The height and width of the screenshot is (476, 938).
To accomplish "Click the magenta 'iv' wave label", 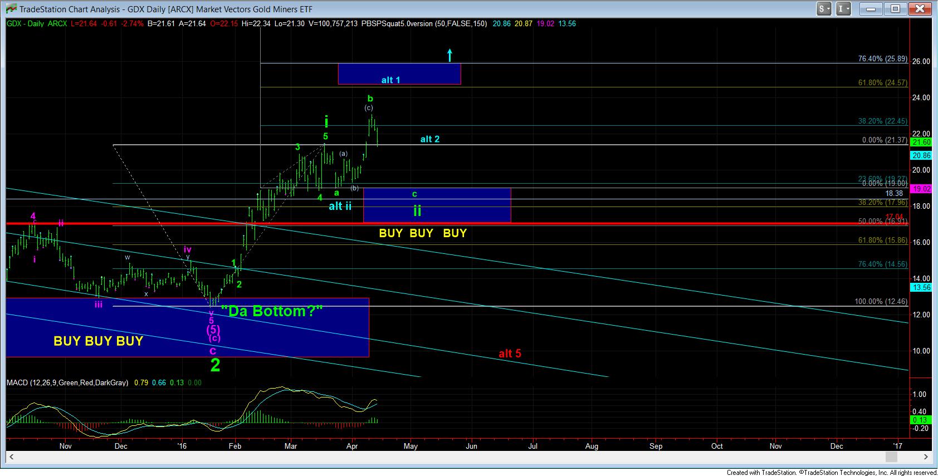I will tap(188, 250).
